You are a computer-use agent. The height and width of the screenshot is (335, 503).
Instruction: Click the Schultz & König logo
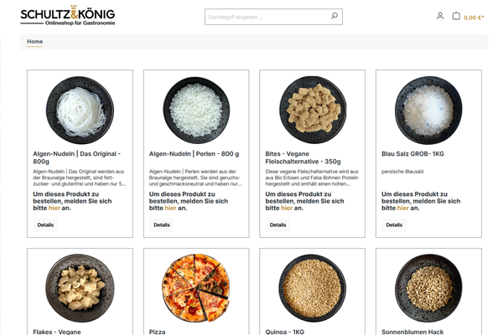point(68,18)
